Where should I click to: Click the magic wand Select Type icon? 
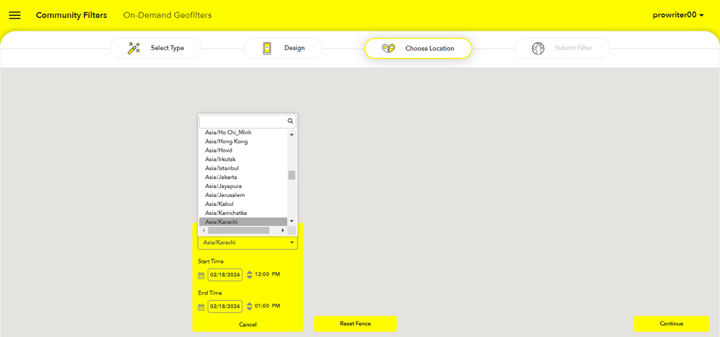point(134,48)
